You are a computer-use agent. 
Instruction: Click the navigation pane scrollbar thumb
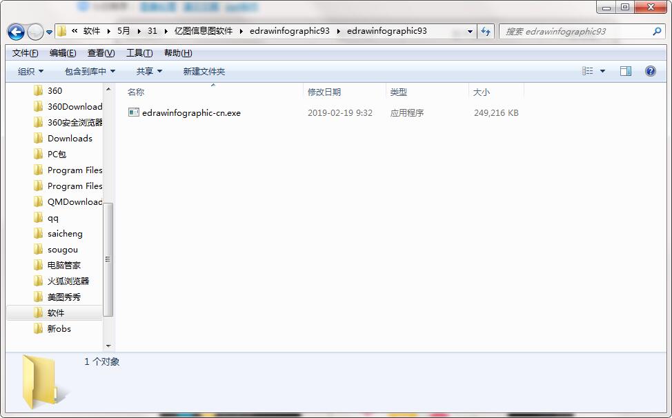coord(108,259)
